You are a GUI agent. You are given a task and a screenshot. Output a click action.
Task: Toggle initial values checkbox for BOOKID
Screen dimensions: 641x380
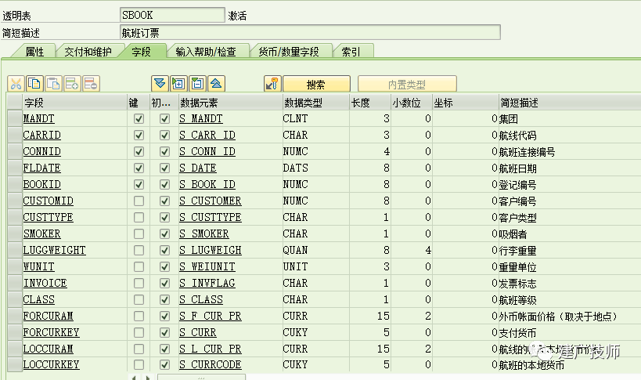click(x=164, y=184)
